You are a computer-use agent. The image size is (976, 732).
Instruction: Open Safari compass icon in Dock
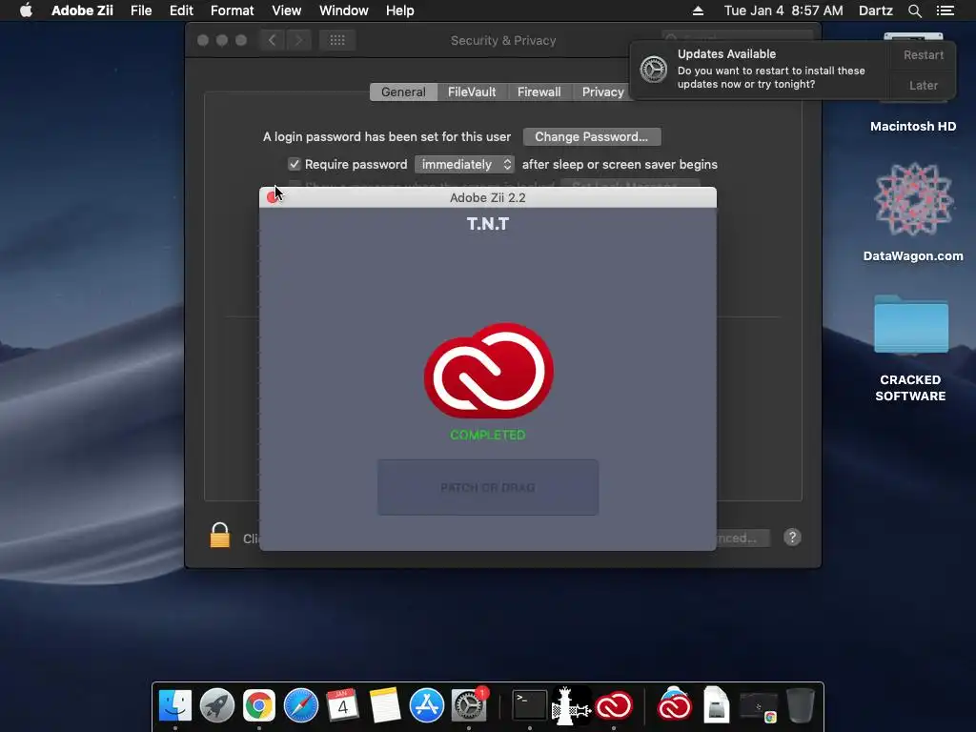[x=300, y=705]
